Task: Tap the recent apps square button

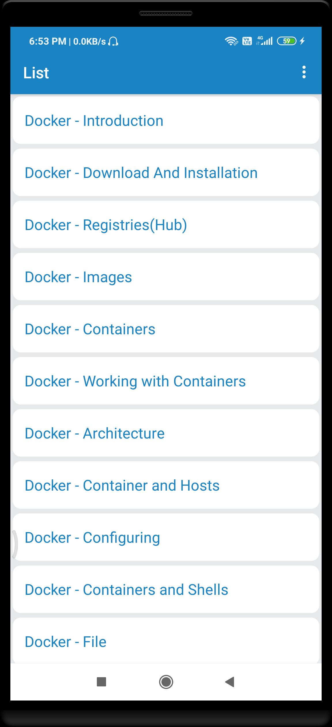Action: [101, 682]
